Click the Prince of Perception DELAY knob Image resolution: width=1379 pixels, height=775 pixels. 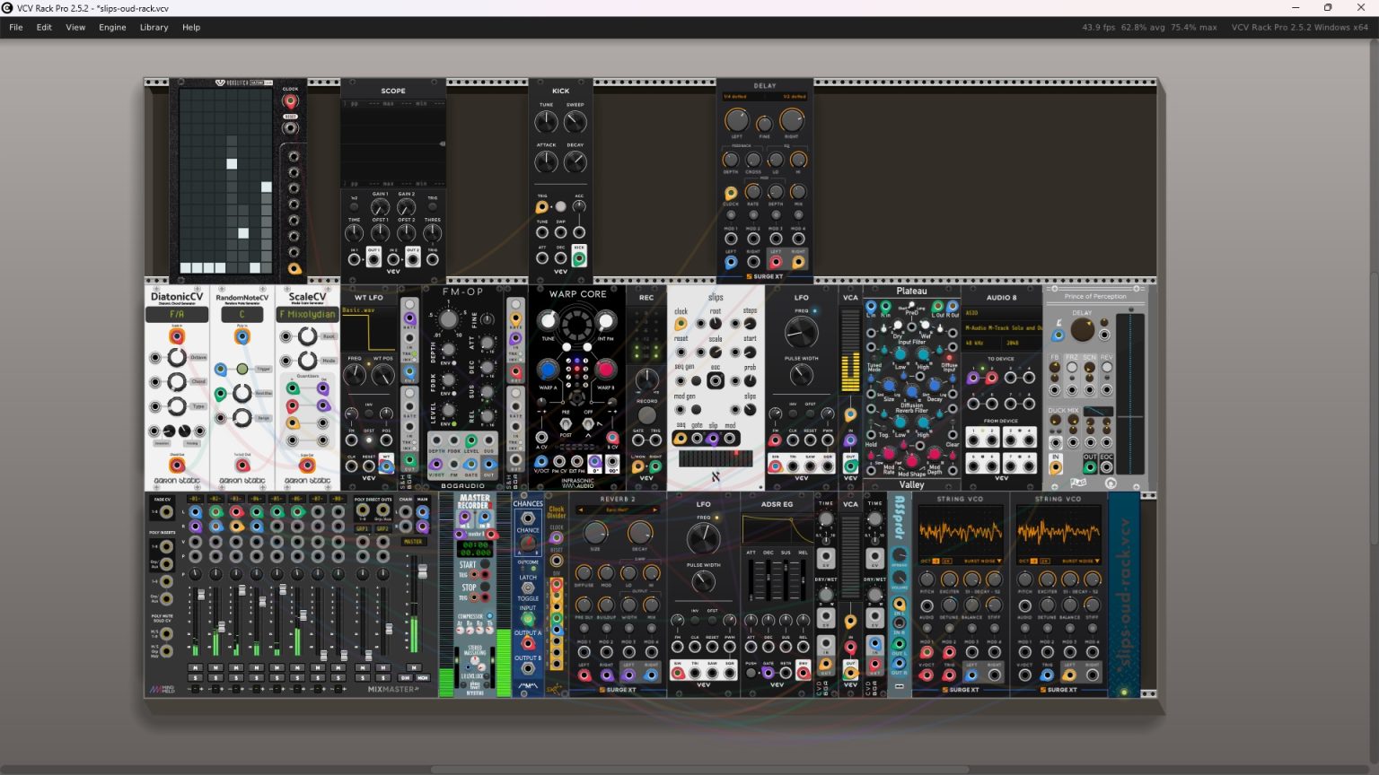pos(1083,330)
